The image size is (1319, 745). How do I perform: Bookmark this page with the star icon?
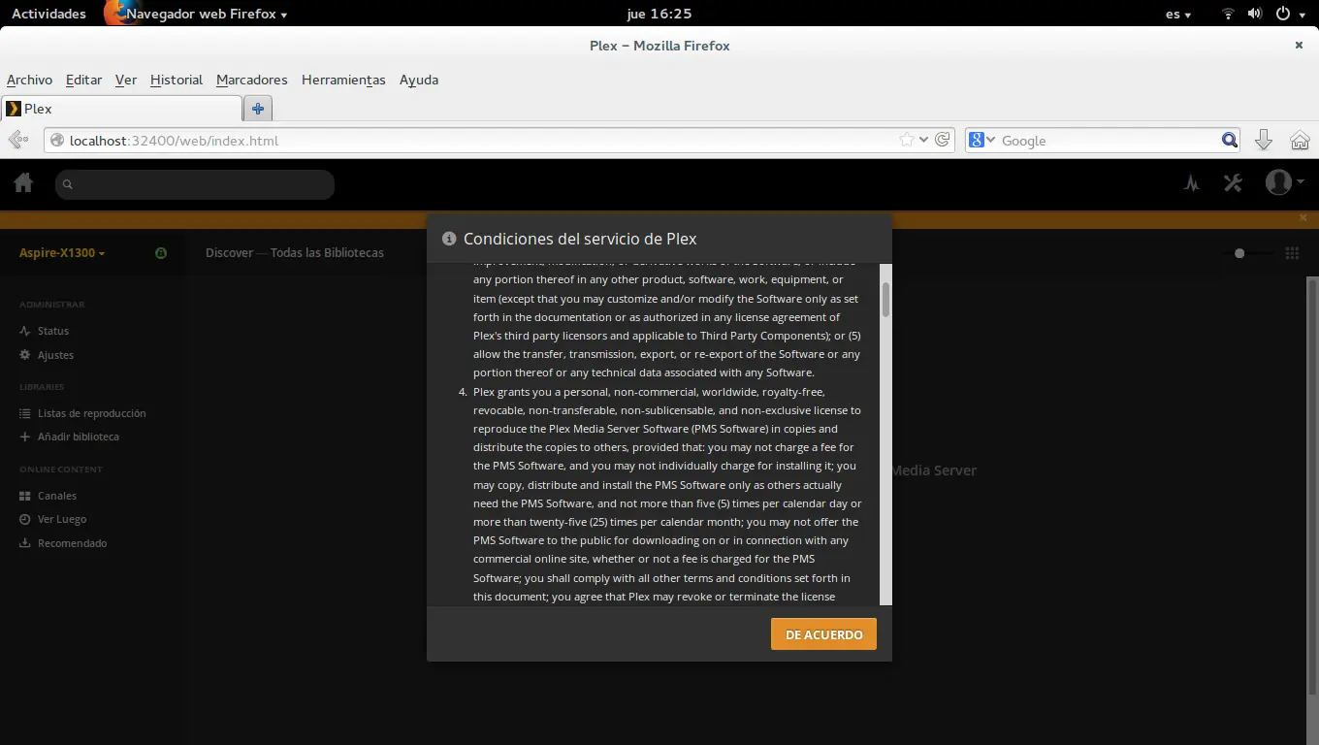click(x=907, y=140)
